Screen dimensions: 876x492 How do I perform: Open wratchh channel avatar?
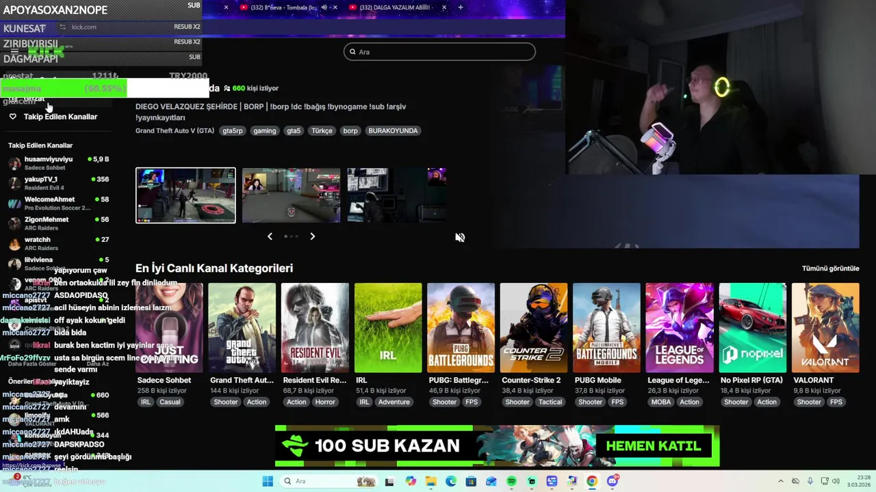14,244
